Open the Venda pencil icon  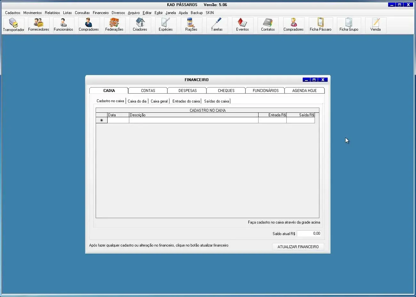tap(375, 25)
